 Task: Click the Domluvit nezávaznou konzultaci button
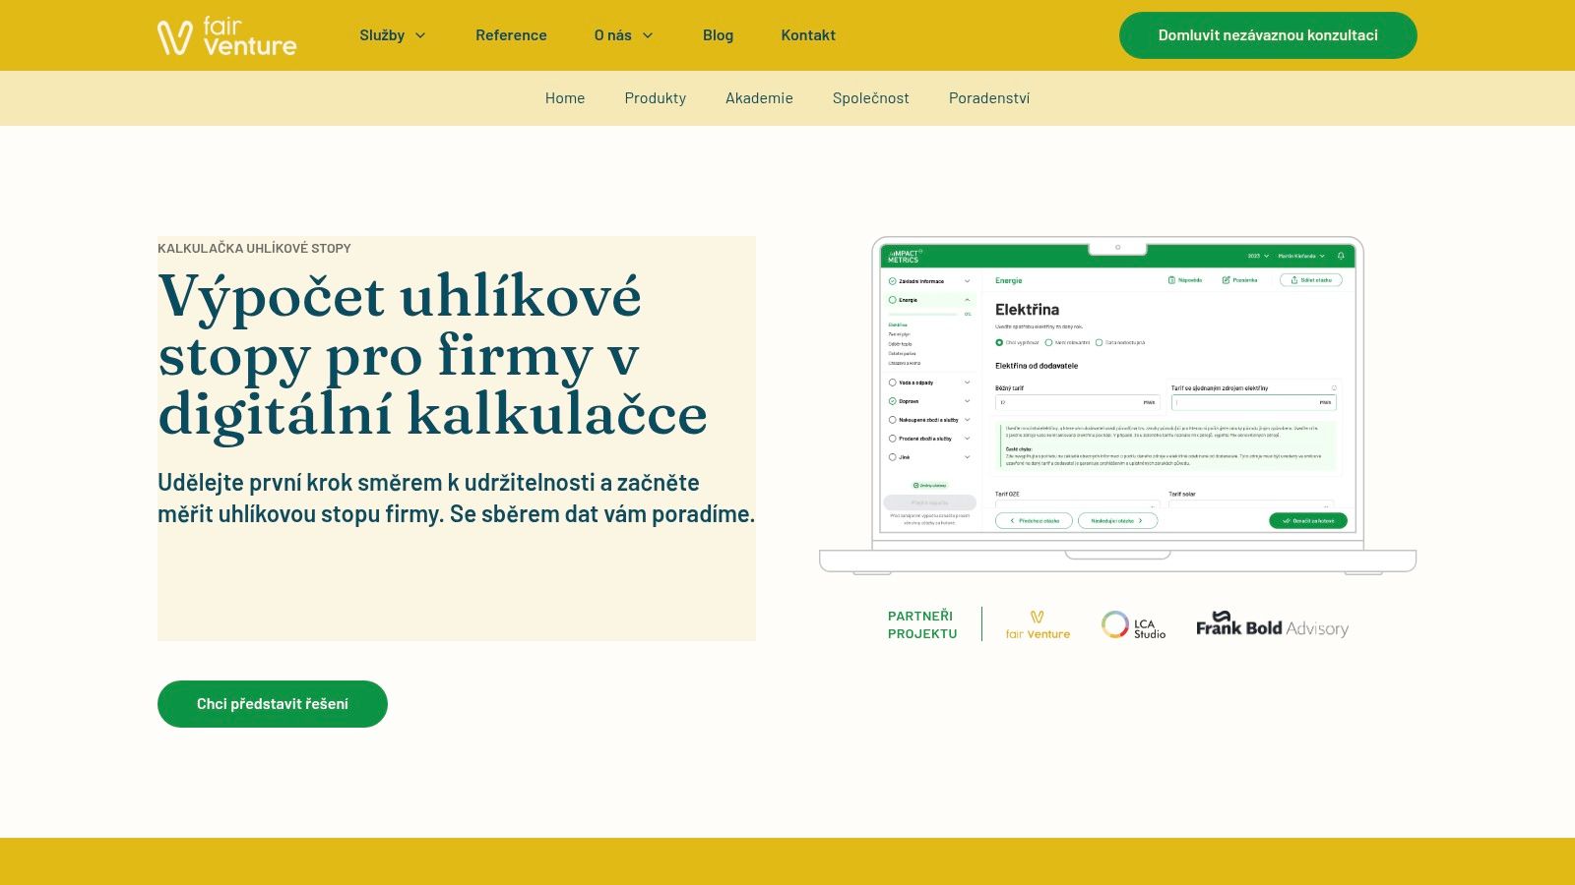click(1268, 35)
